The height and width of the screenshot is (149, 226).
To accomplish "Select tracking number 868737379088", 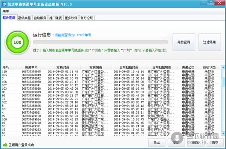I will (31, 89).
